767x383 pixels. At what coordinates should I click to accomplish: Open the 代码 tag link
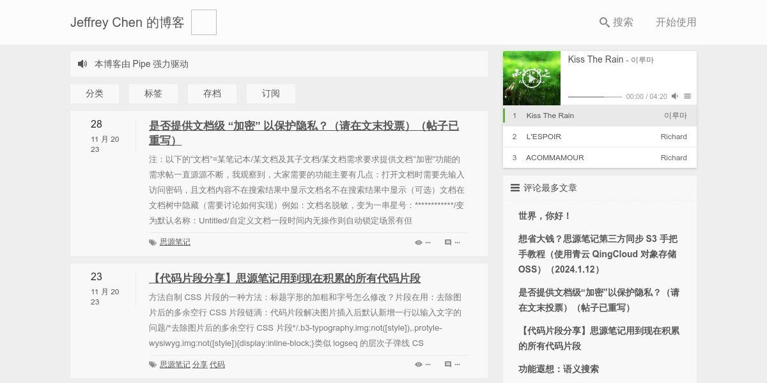217,364
